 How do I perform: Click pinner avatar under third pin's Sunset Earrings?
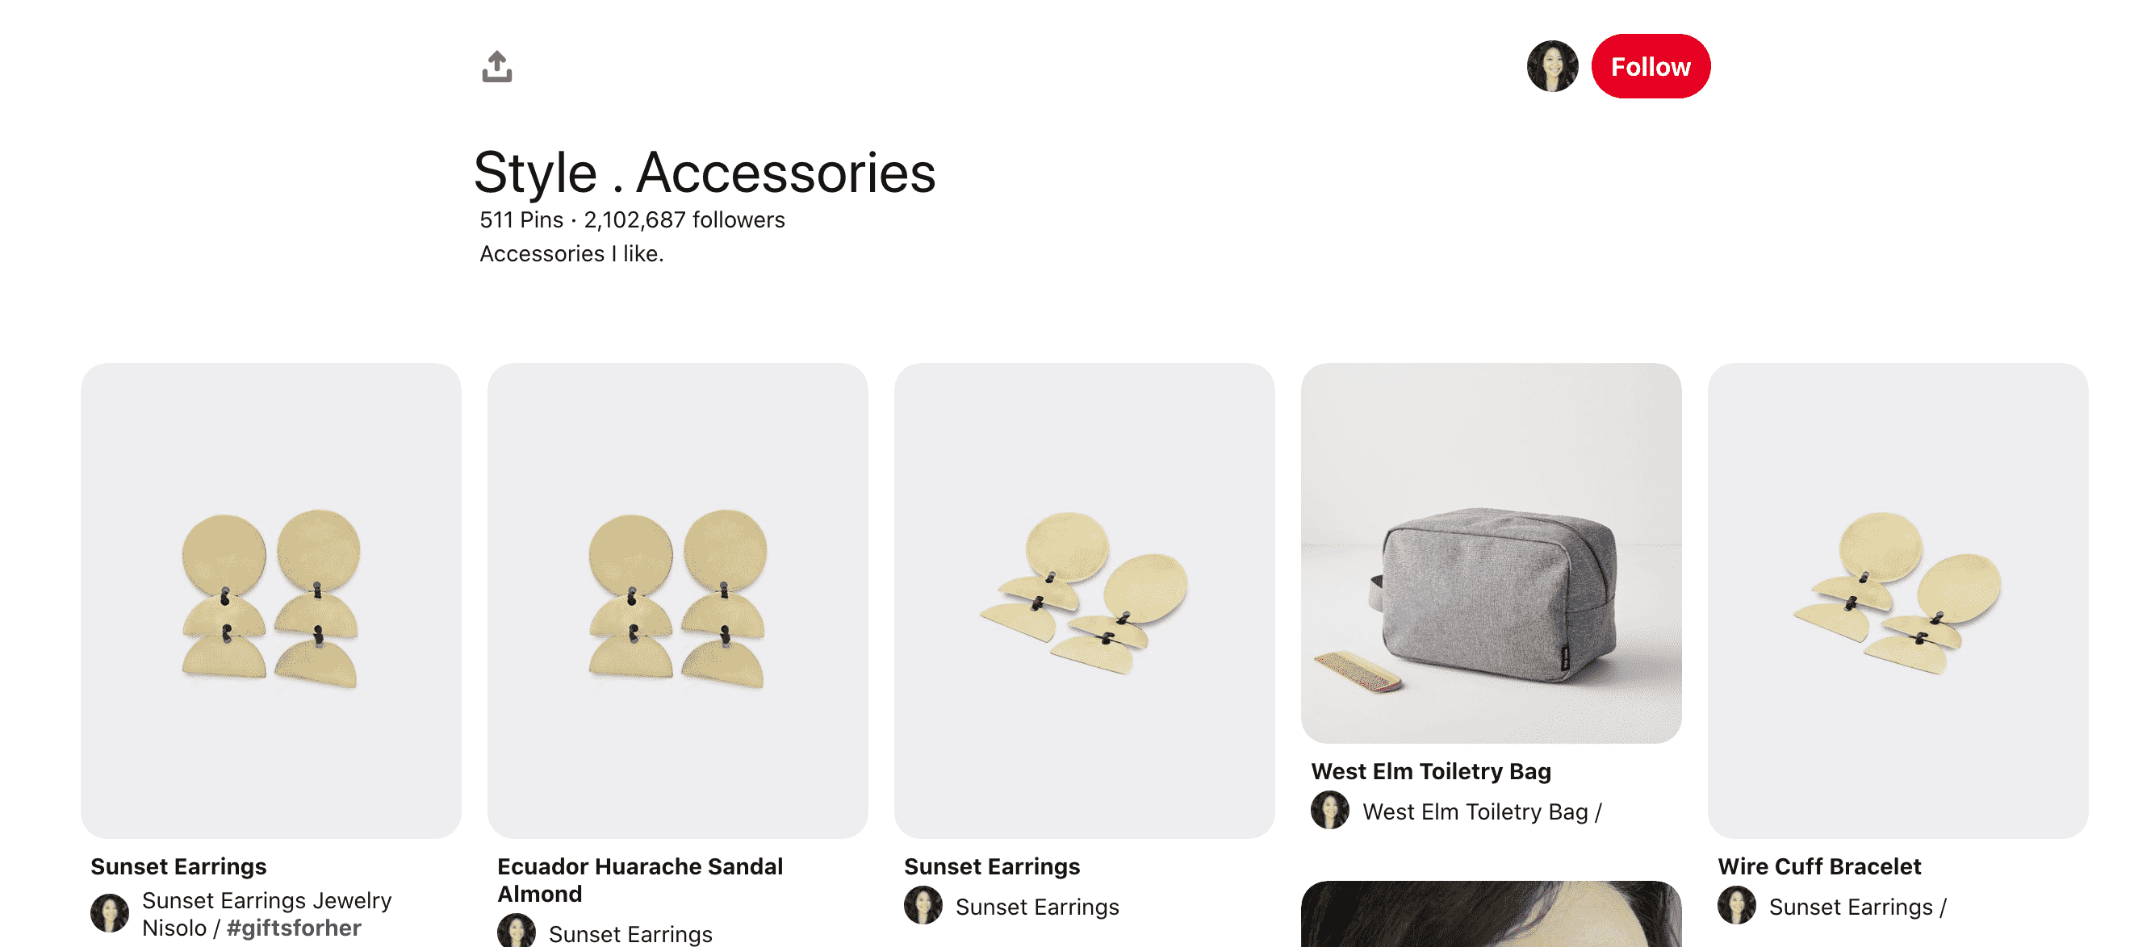[923, 906]
